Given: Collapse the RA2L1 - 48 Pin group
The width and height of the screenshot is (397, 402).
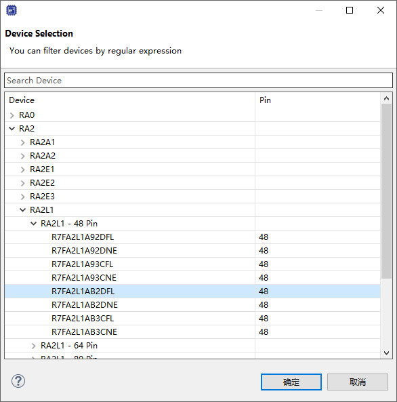Looking at the screenshot, I should pyautogui.click(x=33, y=224).
